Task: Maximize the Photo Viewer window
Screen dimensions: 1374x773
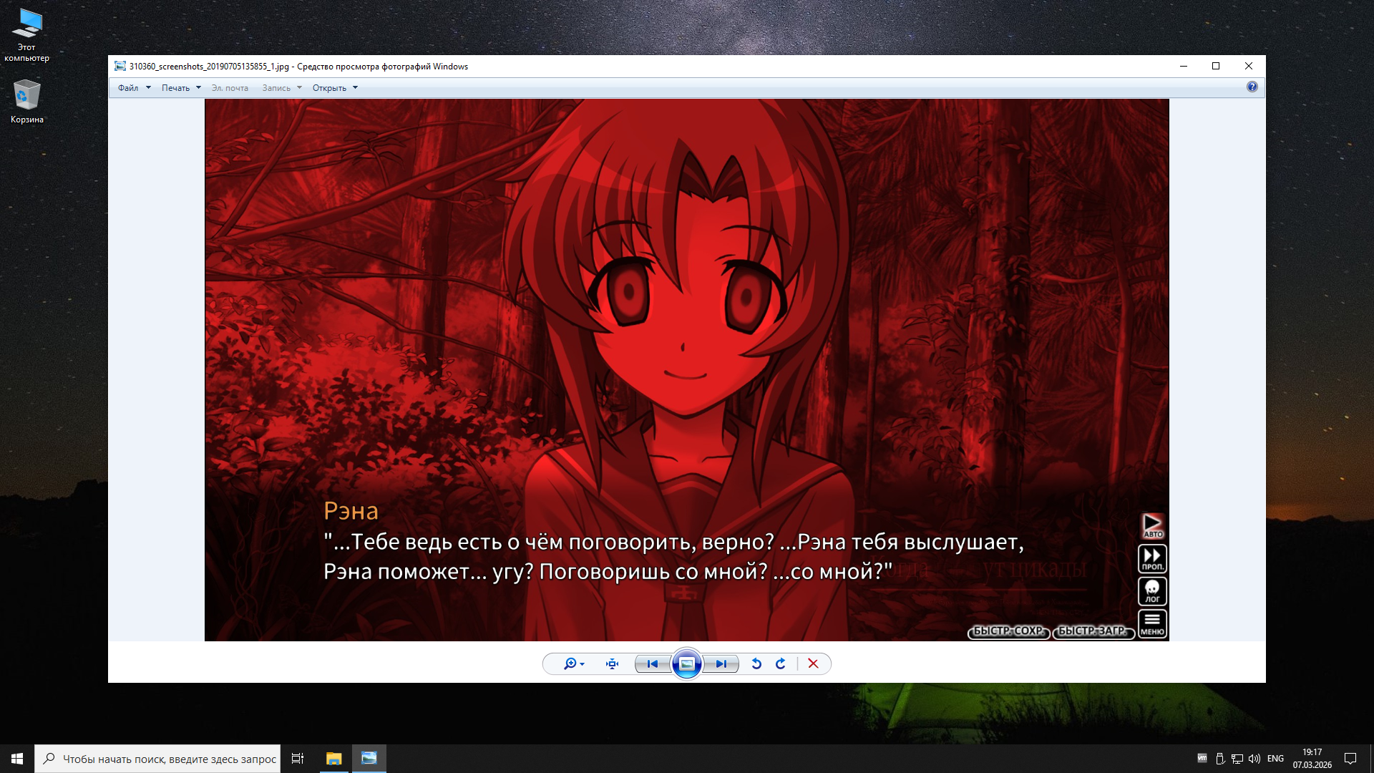Action: (x=1216, y=66)
